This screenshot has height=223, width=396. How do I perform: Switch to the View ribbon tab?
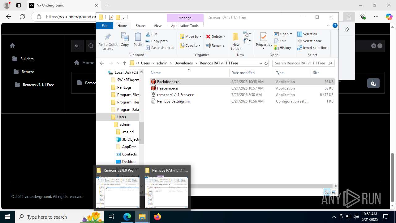(157, 26)
